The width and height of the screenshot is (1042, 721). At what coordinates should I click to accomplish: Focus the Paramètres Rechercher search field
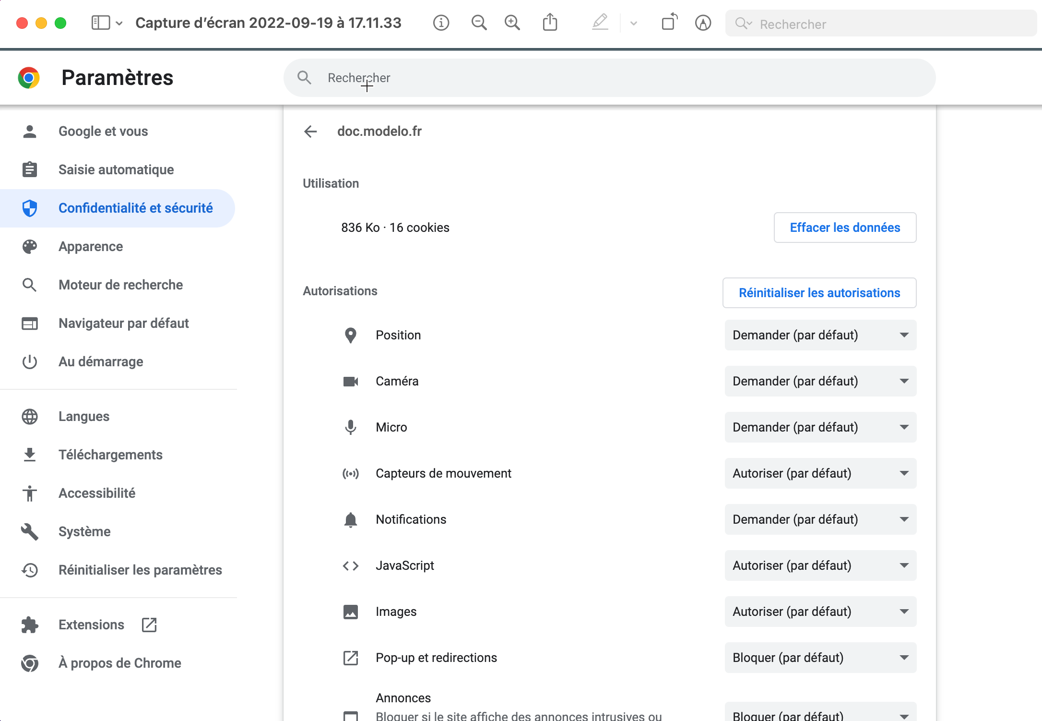tap(609, 78)
